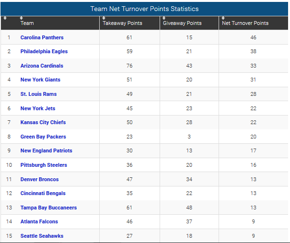
Task: Select Seattle Seahawks takeaway value 27
Action: click(129, 236)
